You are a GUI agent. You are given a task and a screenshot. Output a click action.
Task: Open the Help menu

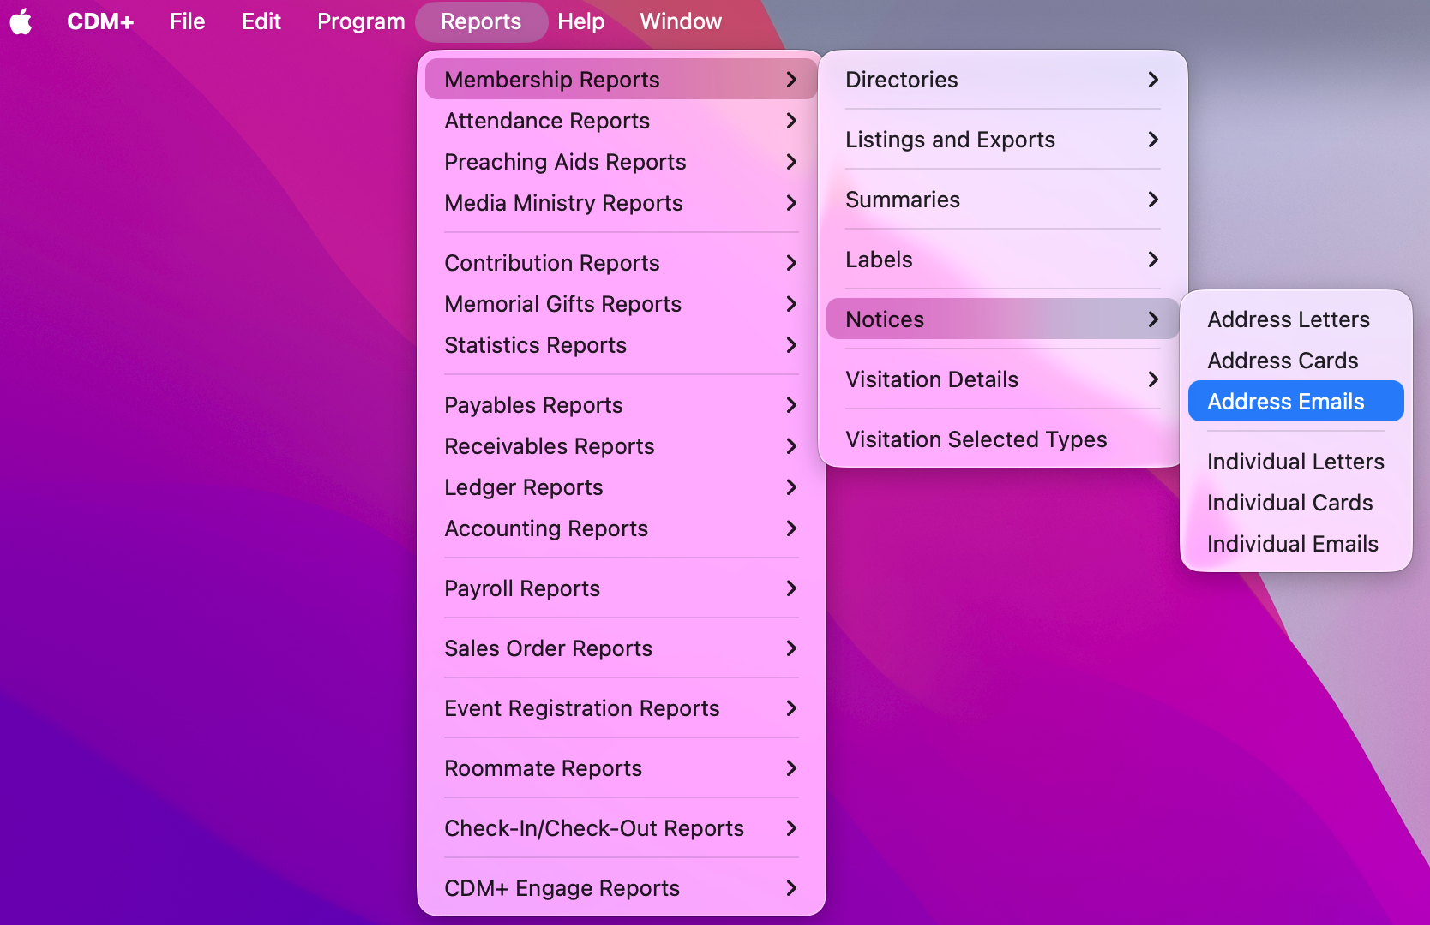[581, 21]
